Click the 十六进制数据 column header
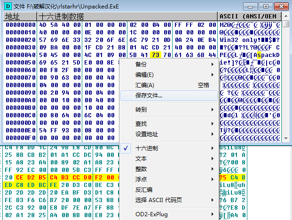The image size is (292, 220). coord(127,16)
